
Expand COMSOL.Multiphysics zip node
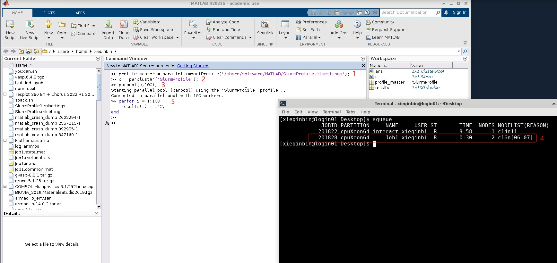point(5,186)
